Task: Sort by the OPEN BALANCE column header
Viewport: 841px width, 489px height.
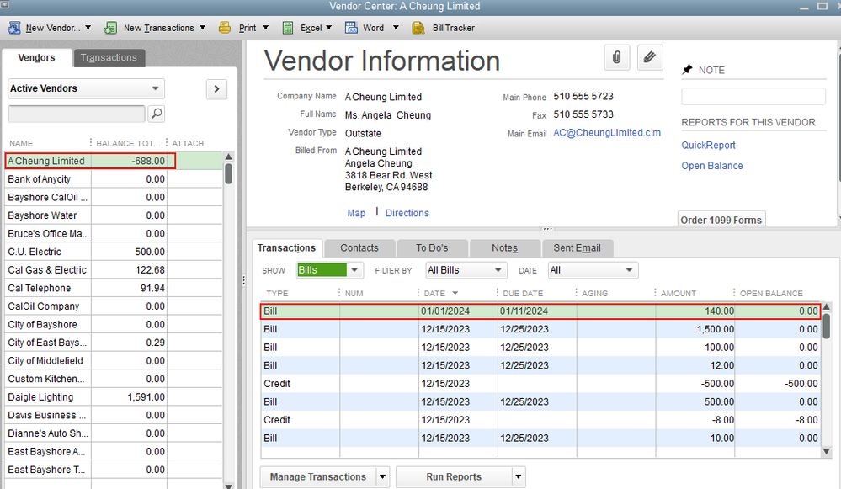Action: tap(771, 293)
